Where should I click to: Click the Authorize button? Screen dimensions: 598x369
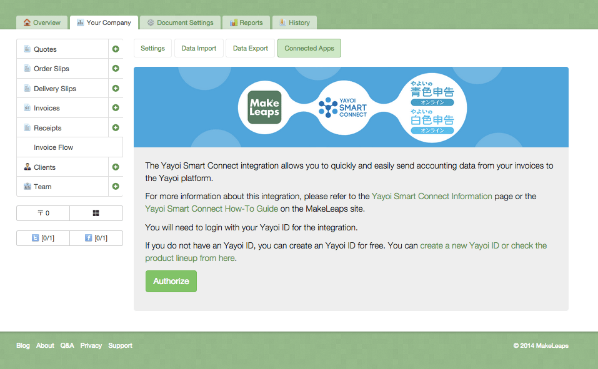(x=171, y=281)
